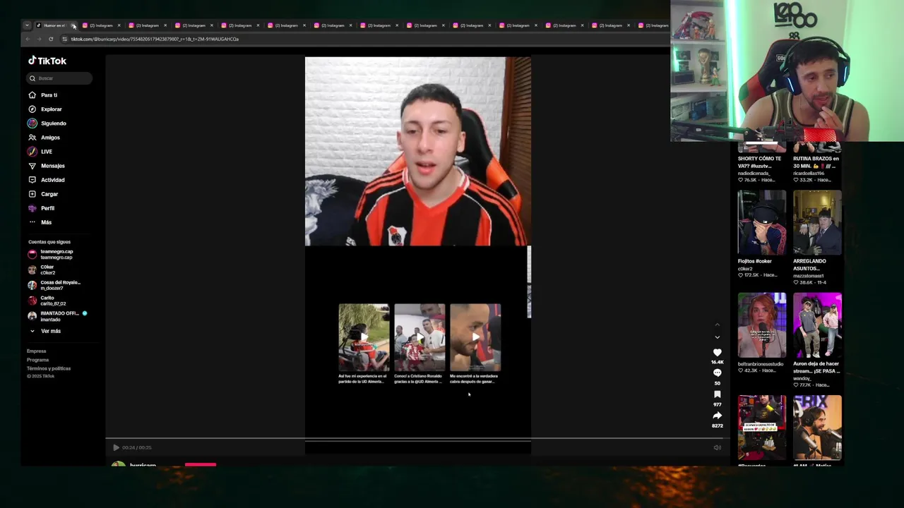The image size is (904, 508).
Task: Click the tiktok.com address bar URL
Action: [155, 39]
